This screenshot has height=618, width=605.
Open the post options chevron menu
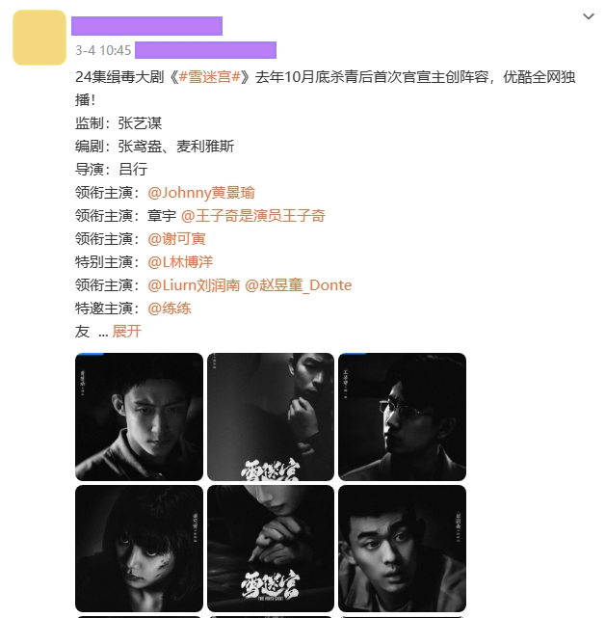[x=588, y=16]
